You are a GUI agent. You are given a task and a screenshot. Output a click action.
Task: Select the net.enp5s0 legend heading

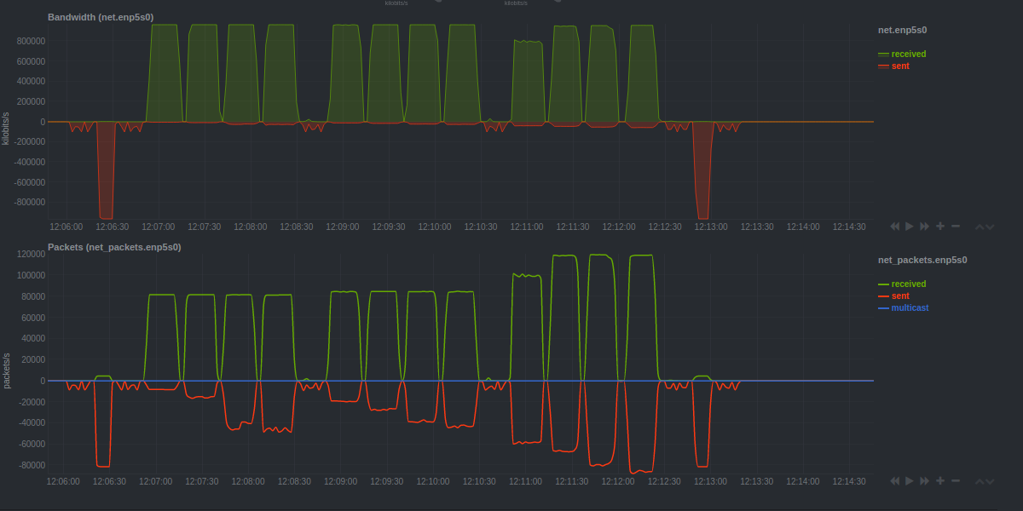tap(903, 30)
